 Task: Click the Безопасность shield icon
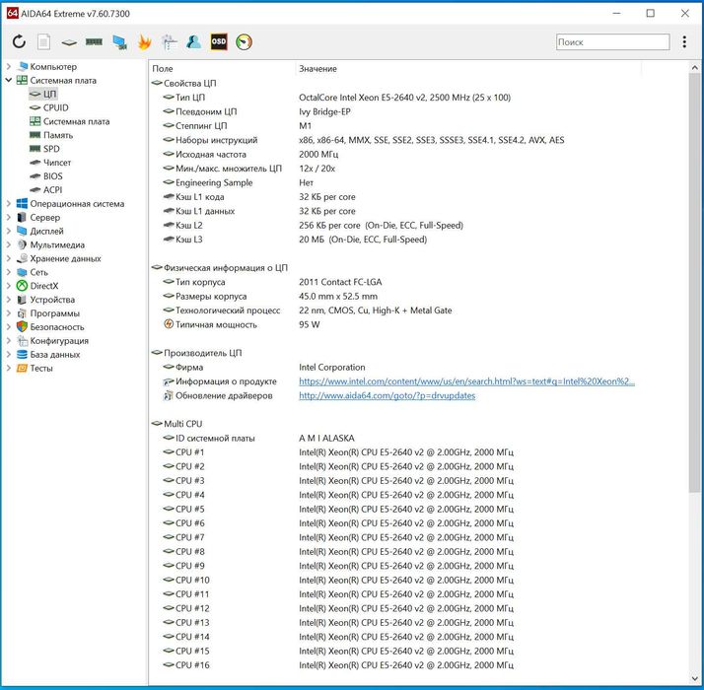pyautogui.click(x=22, y=327)
